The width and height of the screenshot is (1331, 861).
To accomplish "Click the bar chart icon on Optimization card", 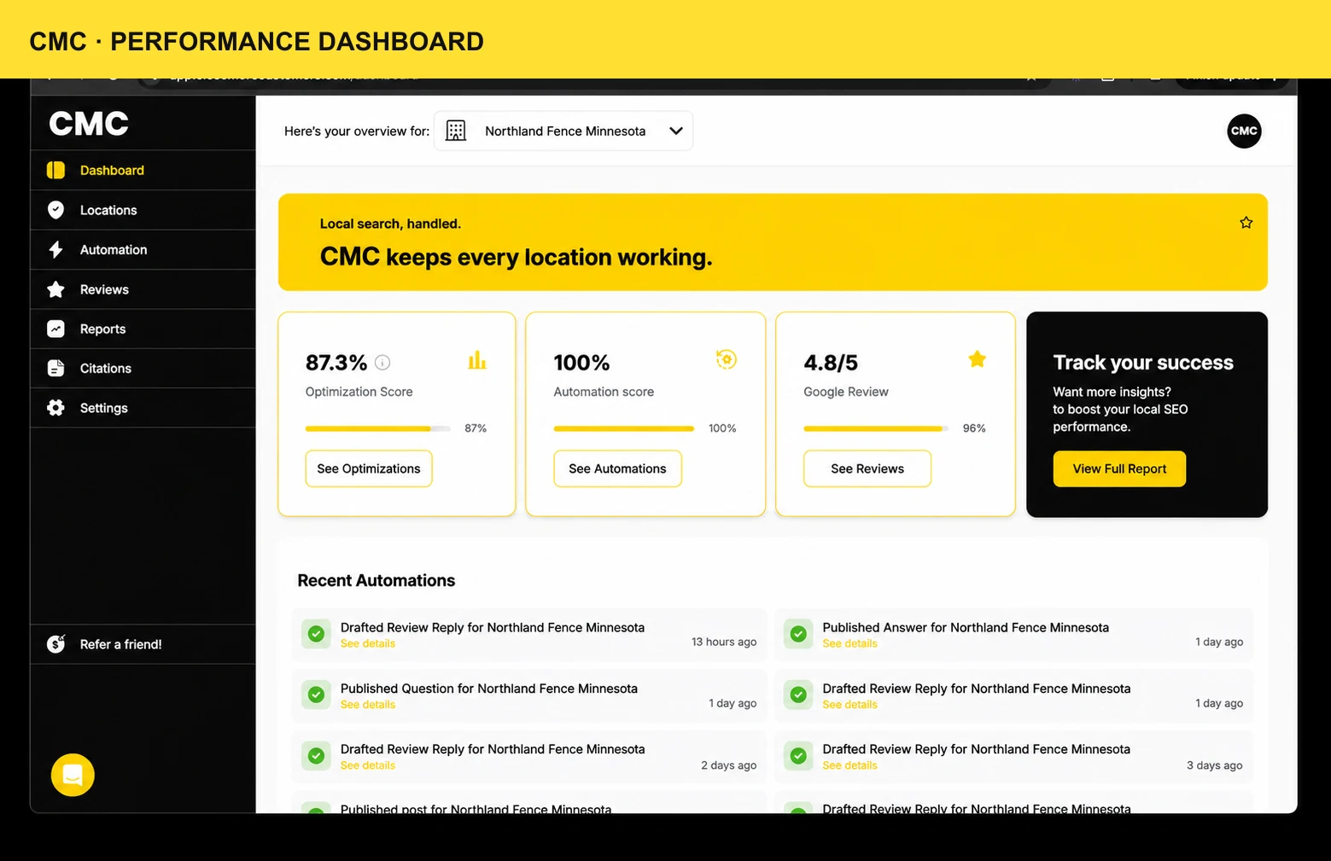I will pos(477,360).
